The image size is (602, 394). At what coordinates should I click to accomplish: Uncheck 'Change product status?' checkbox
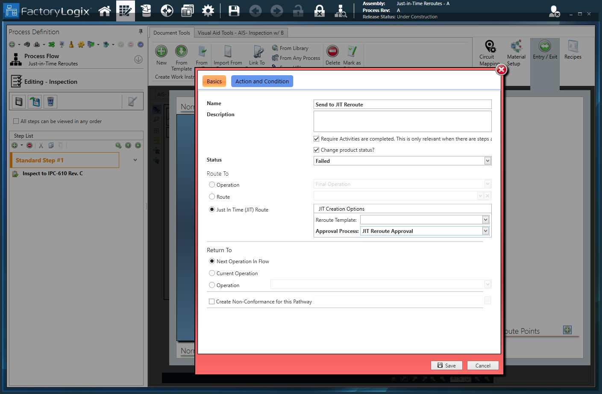[317, 150]
